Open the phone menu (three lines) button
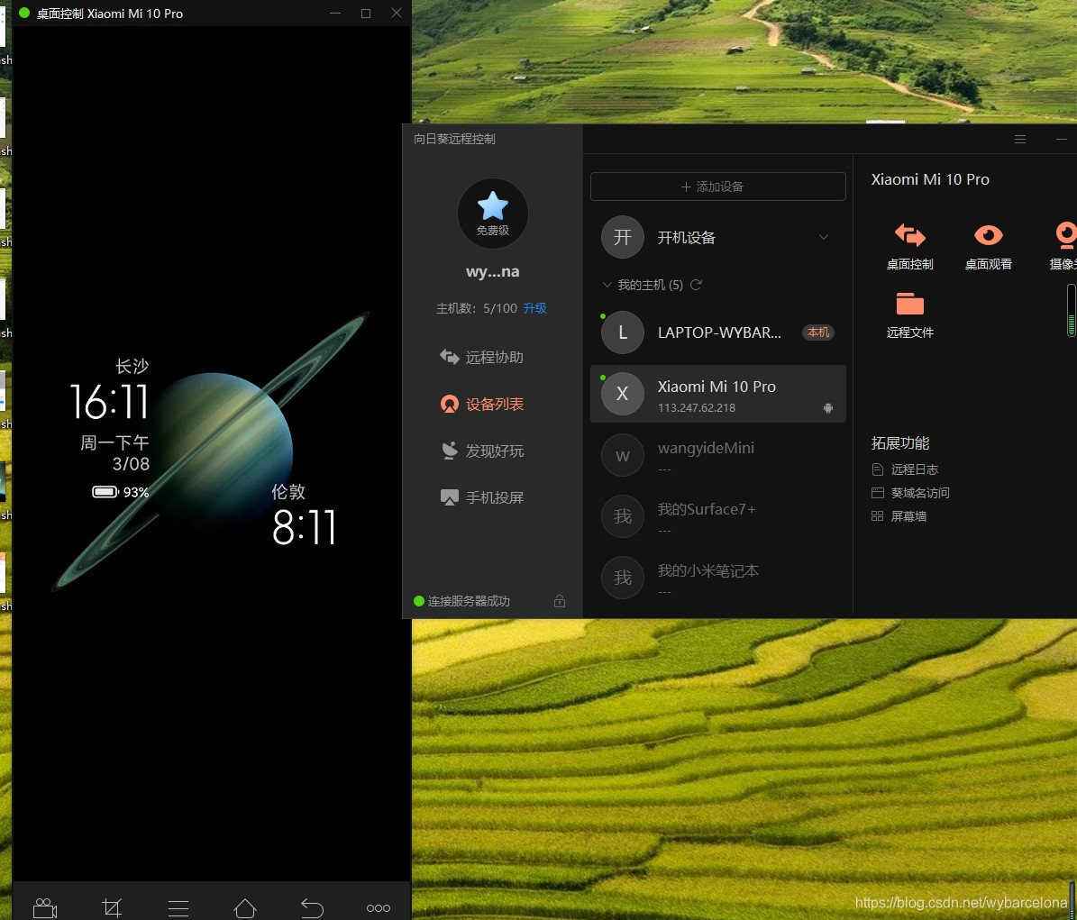The image size is (1077, 920). [178, 908]
